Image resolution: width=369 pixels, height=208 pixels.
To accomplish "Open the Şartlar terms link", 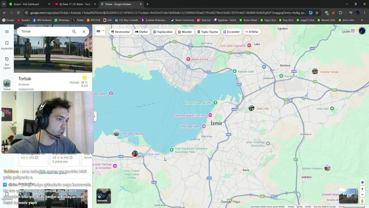I will point(300,207).
